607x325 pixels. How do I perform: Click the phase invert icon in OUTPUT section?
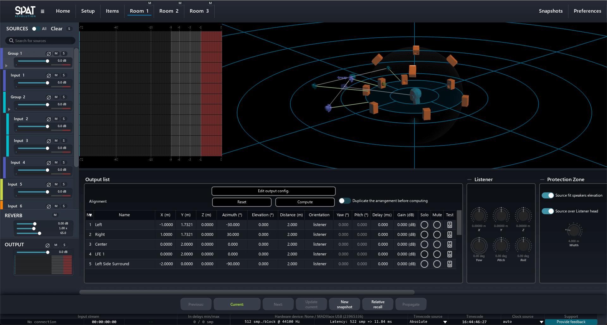[x=47, y=245]
